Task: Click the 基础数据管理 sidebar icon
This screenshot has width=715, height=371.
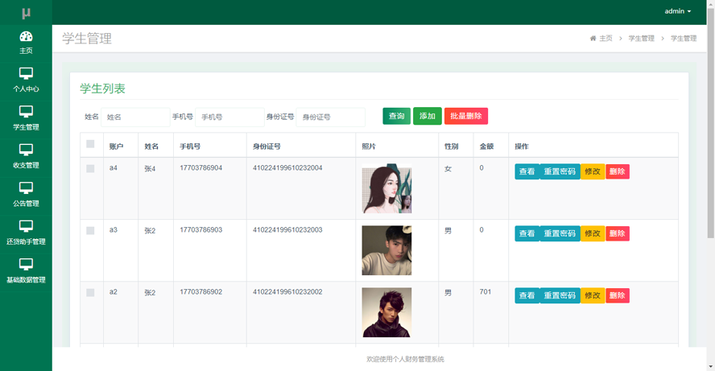Action: 26,265
